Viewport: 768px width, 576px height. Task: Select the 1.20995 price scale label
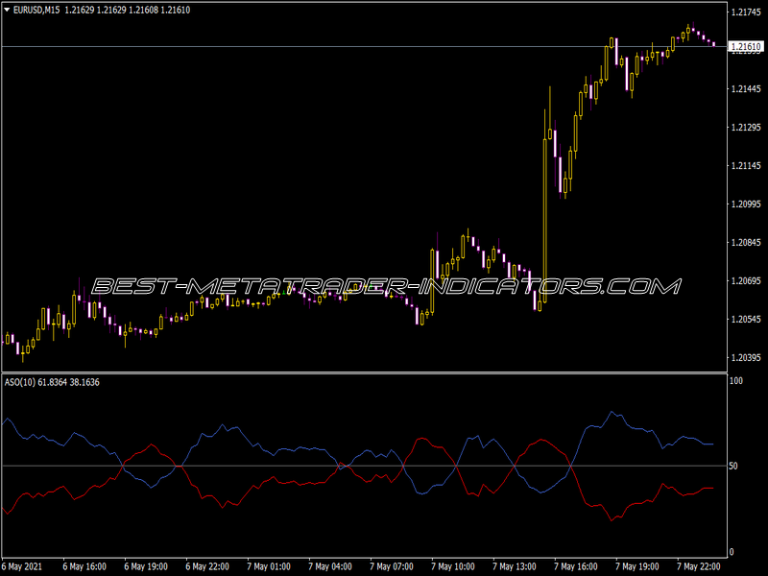click(x=746, y=204)
